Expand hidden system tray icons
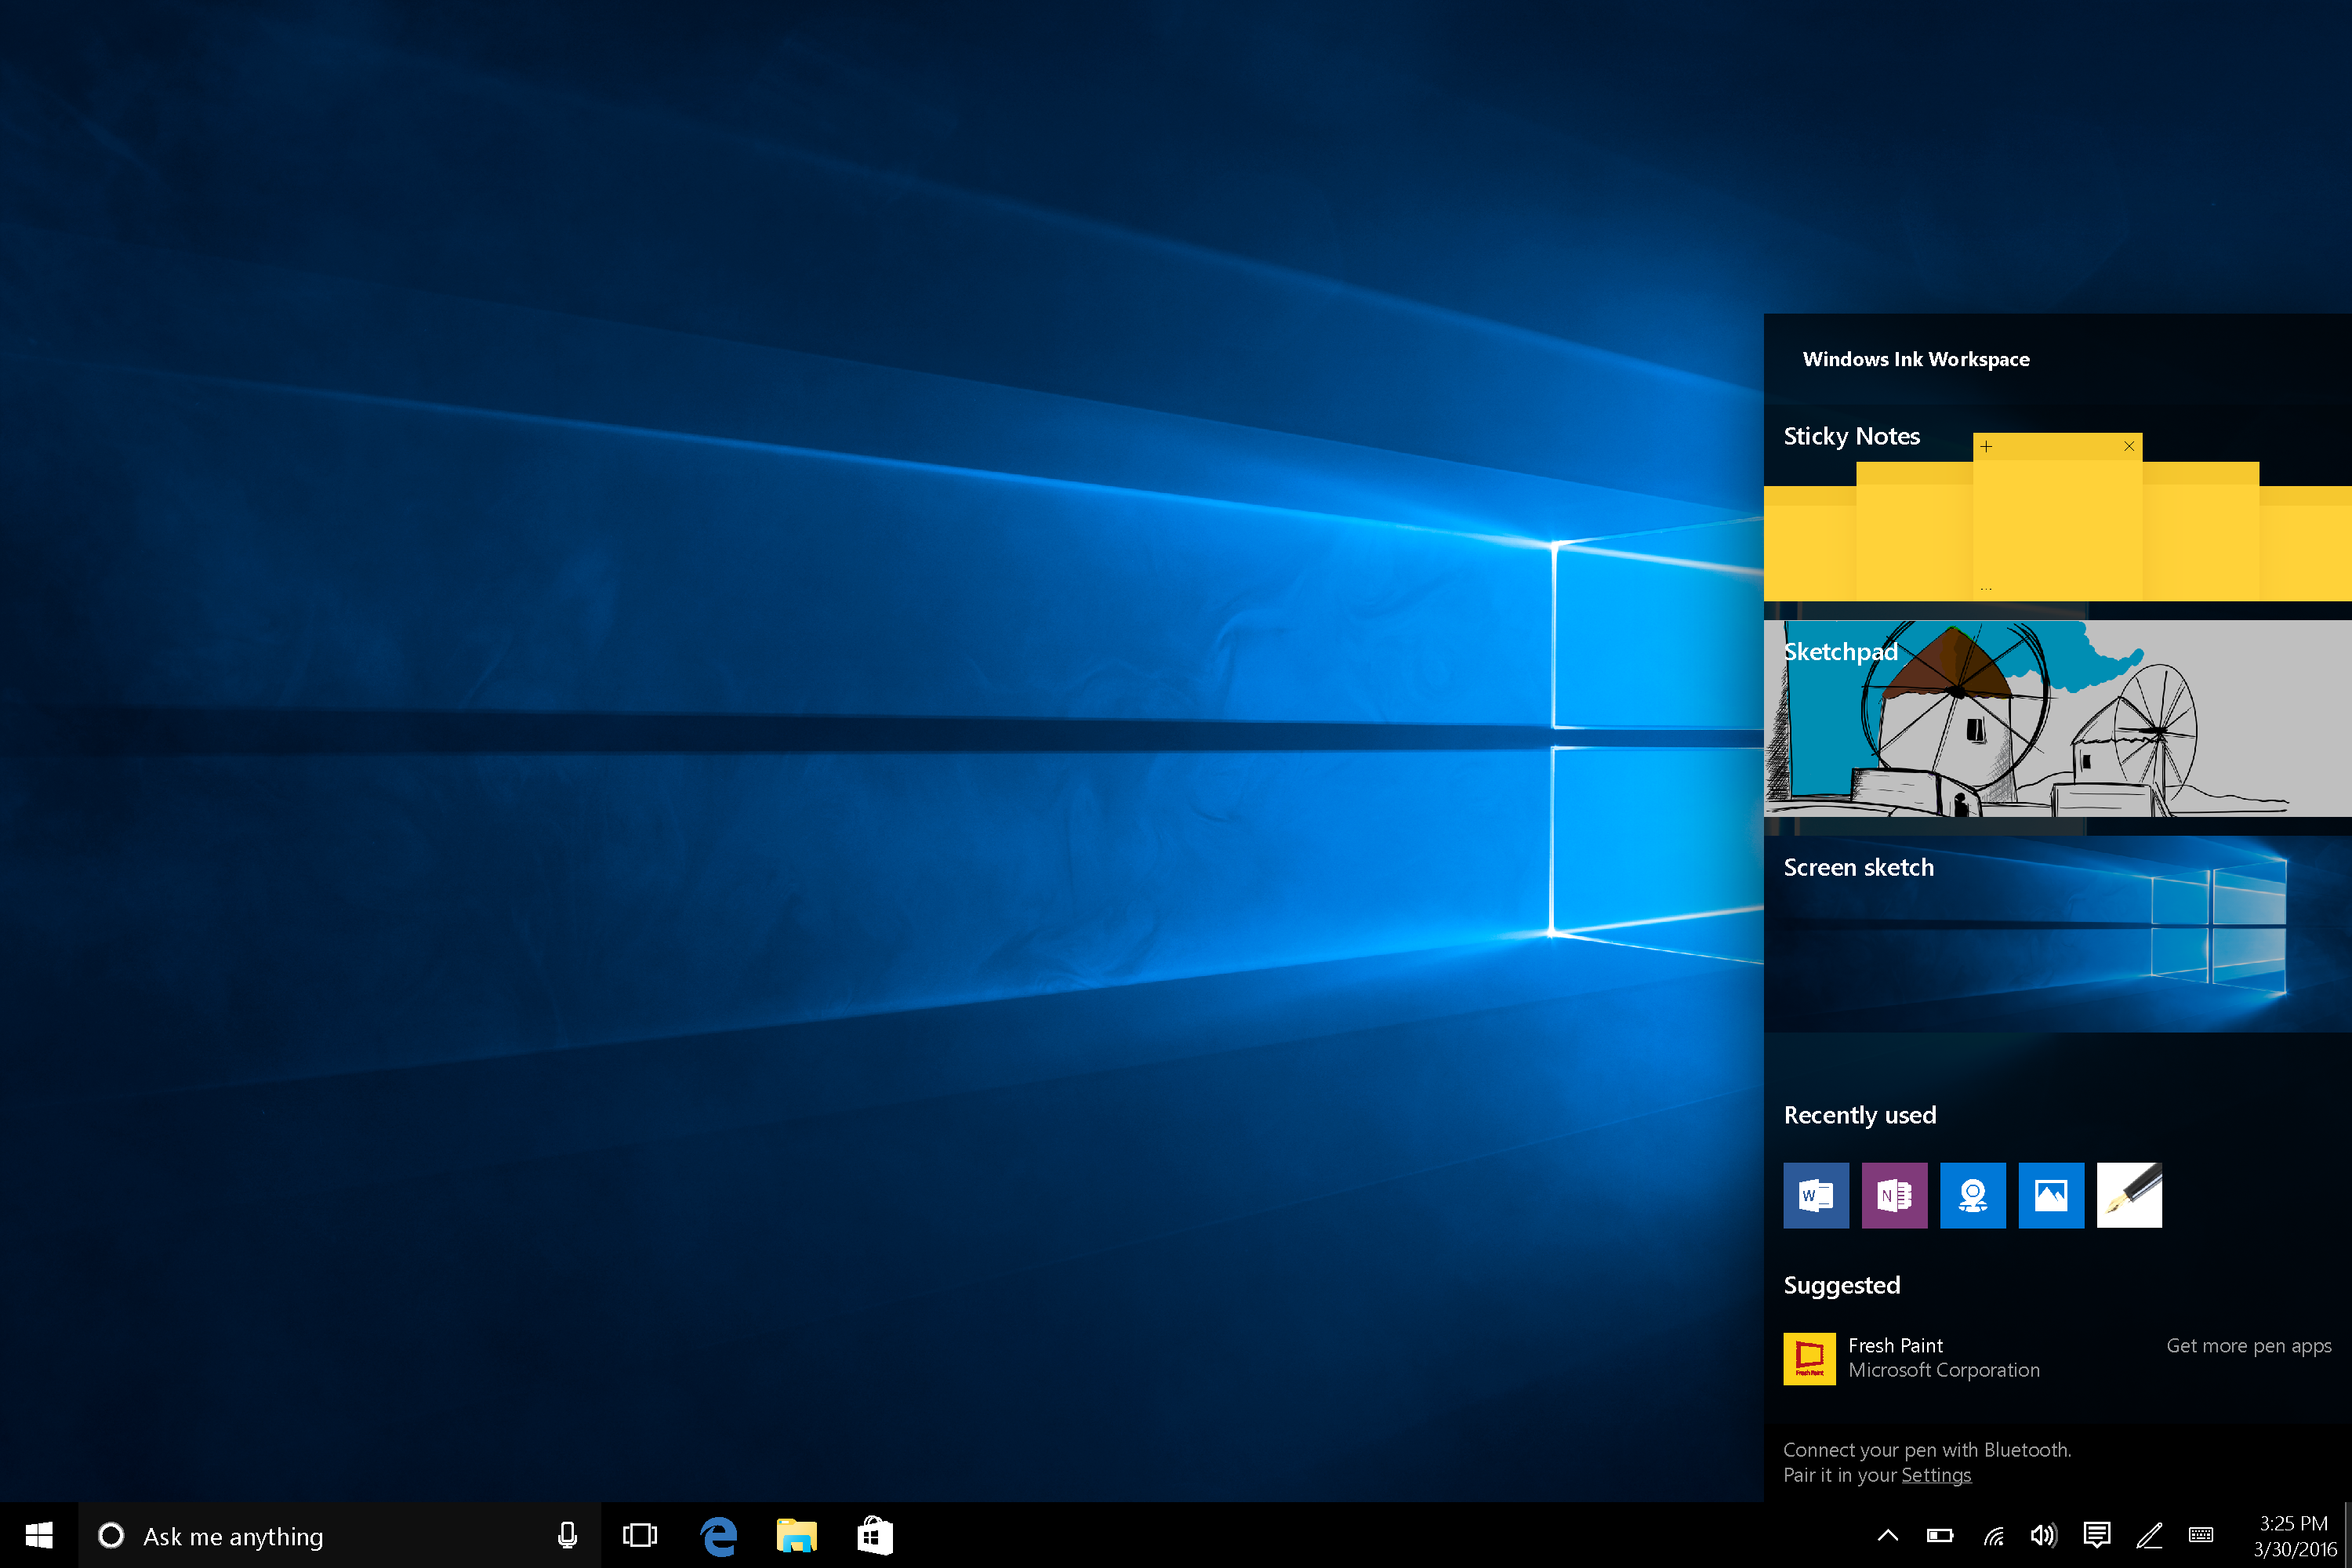This screenshot has height=1568, width=2352. pos(1888,1535)
